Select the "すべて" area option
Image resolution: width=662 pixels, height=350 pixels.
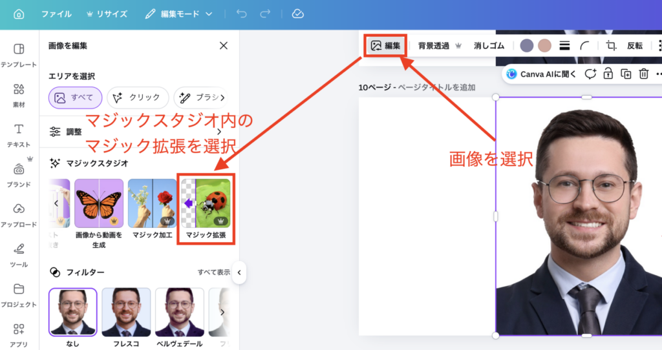pos(75,98)
